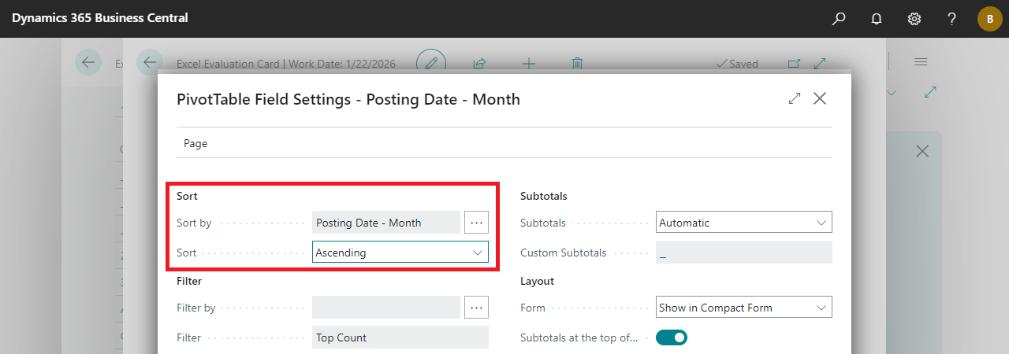
Task: Open the Sort order Ascending dropdown
Action: pyautogui.click(x=400, y=253)
